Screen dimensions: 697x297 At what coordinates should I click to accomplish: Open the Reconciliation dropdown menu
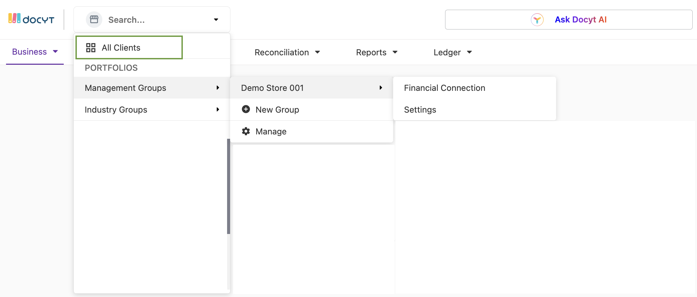(x=287, y=52)
